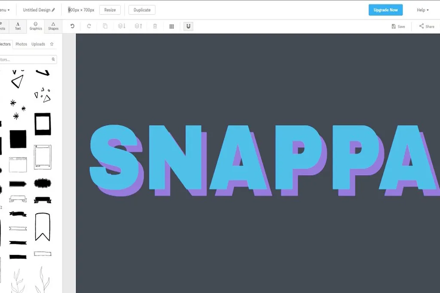The height and width of the screenshot is (293, 440).
Task: Add the solid black square graphic
Action: pyautogui.click(x=18, y=139)
